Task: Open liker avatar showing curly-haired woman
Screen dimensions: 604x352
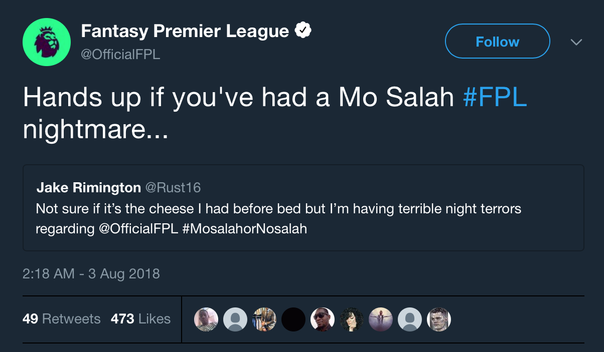Action: [x=352, y=319]
